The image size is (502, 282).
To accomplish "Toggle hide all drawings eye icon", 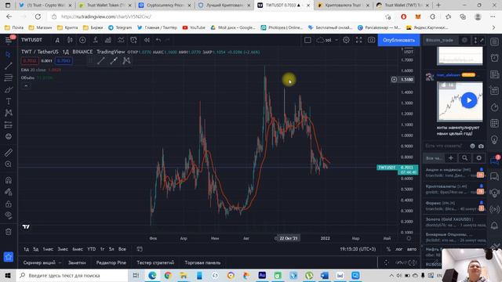I will [9, 215].
